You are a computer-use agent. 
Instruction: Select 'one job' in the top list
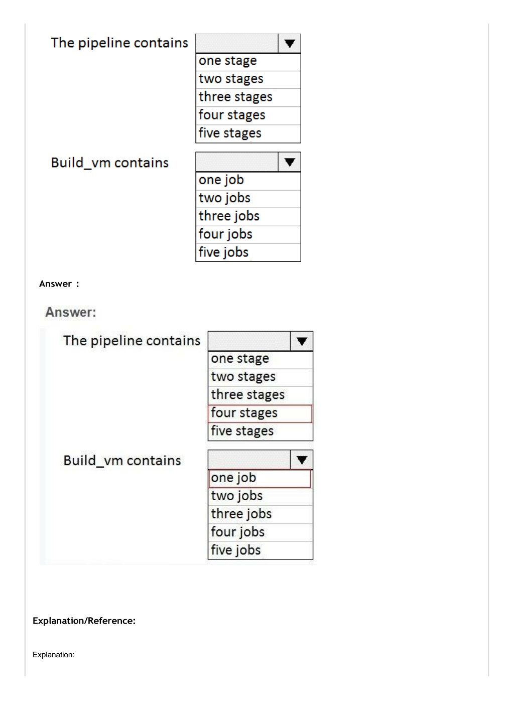click(x=248, y=181)
